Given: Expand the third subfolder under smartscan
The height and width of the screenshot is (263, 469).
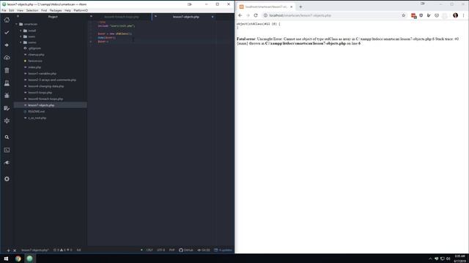Looking at the screenshot, I should tap(21, 42).
